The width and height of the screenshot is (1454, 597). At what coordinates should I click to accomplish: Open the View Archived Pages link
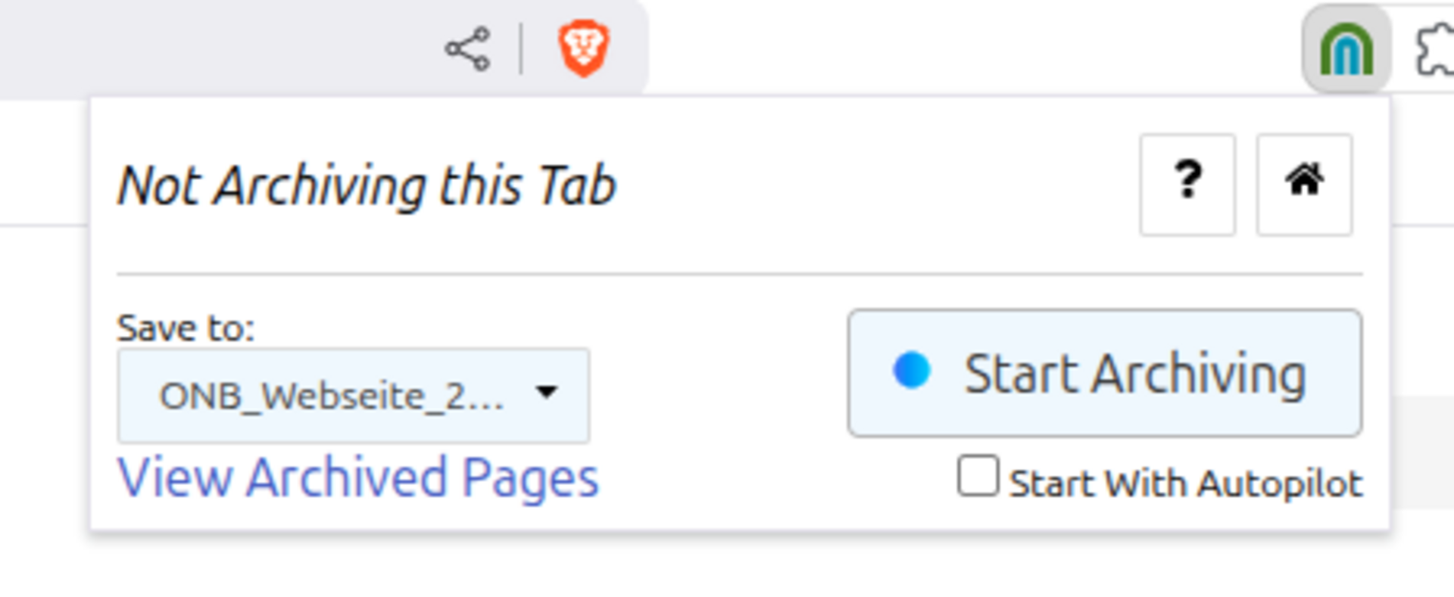point(358,477)
